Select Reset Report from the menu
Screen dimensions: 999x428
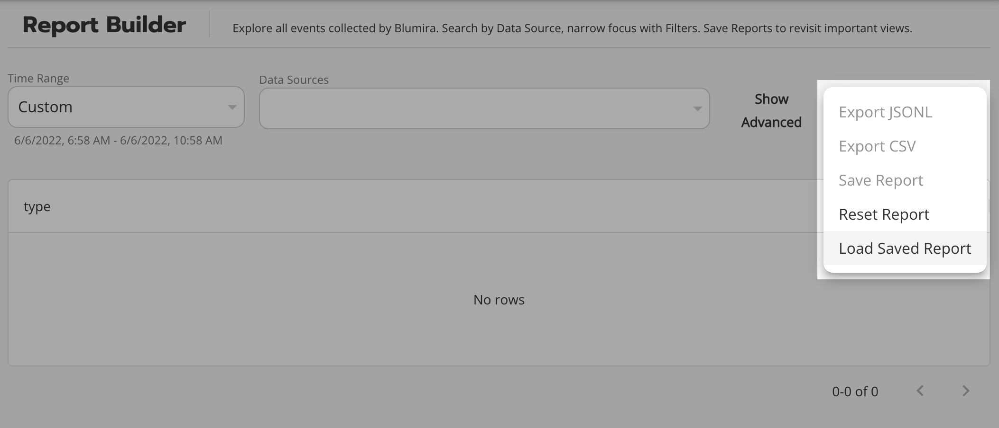(884, 214)
